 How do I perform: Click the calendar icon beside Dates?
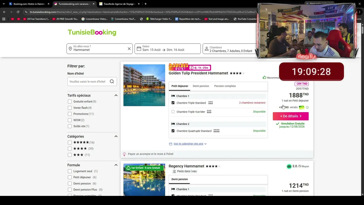[x=139, y=49]
